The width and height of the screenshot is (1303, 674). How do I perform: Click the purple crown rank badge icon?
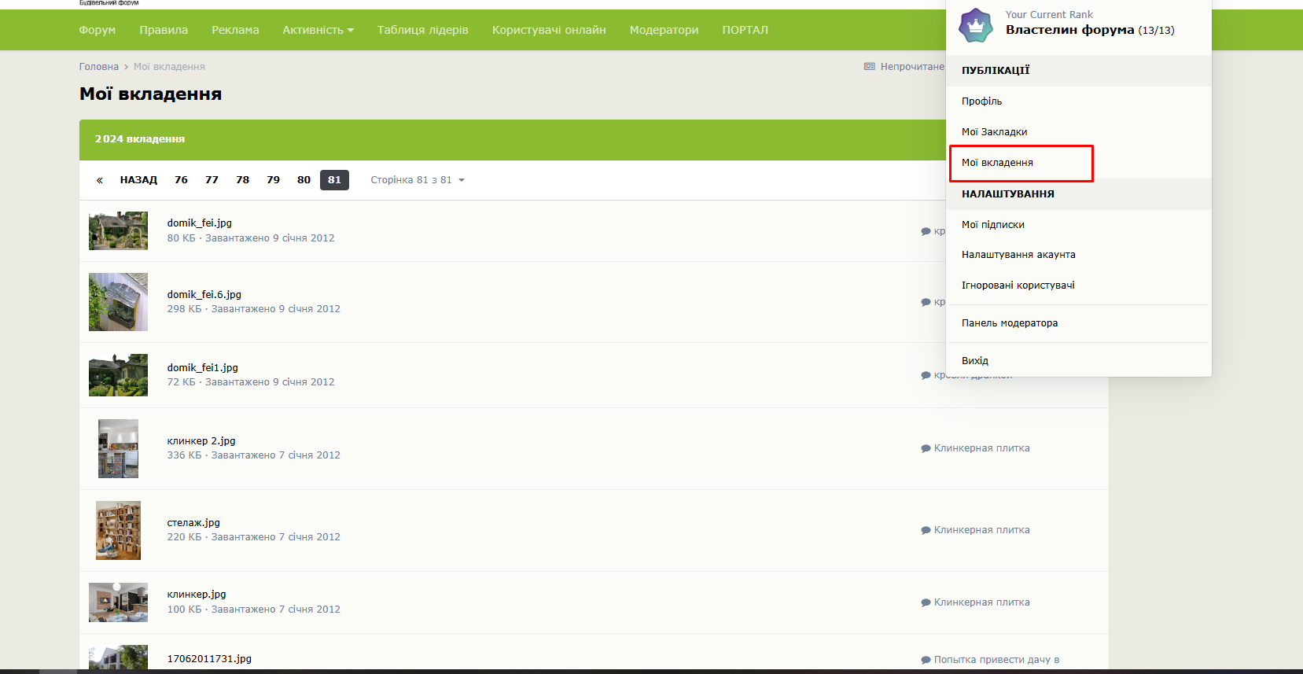[x=975, y=26]
